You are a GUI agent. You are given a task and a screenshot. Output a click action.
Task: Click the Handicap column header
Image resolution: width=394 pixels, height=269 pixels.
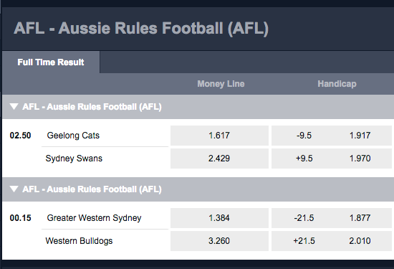click(337, 84)
